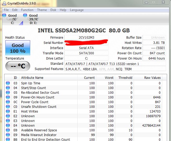
Task: Open the Language menu
Action: [77, 10]
